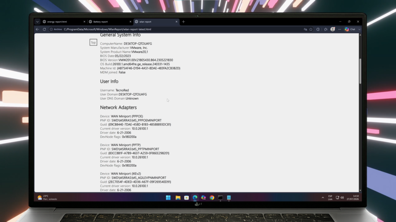Click the Top button beside the report
This screenshot has width=396, height=222.
(x=93, y=42)
